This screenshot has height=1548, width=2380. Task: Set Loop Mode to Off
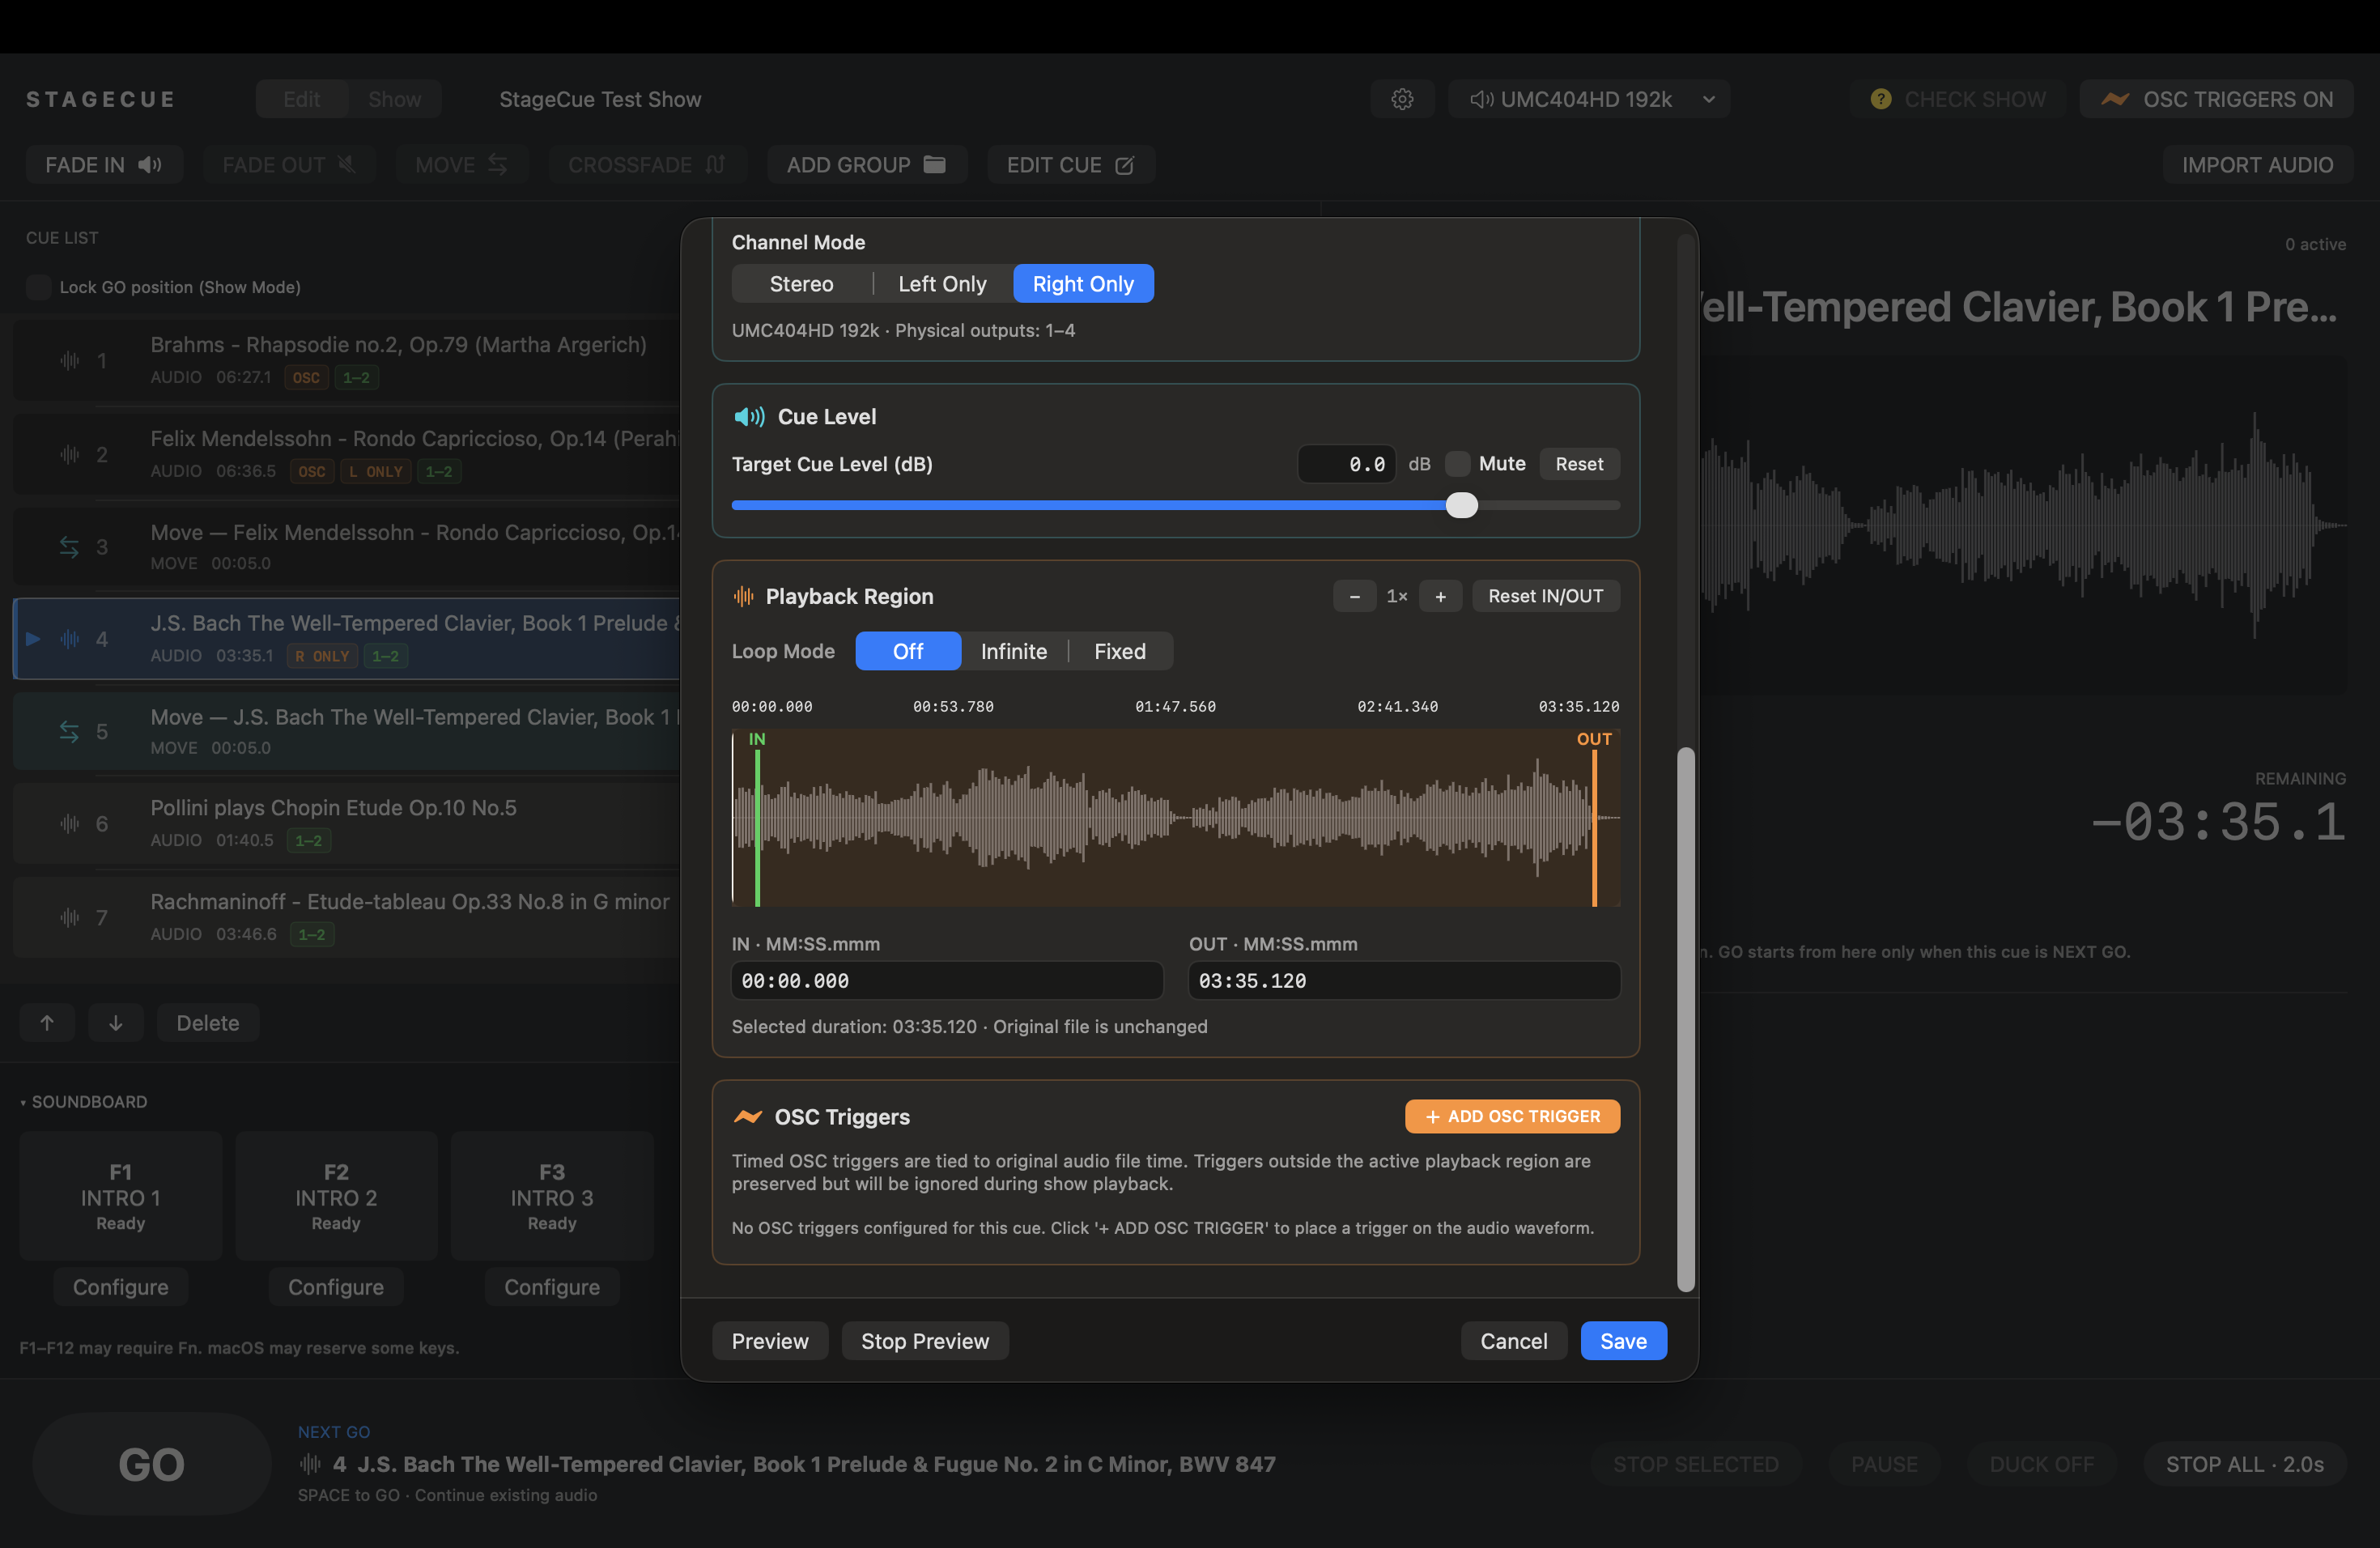(x=908, y=651)
